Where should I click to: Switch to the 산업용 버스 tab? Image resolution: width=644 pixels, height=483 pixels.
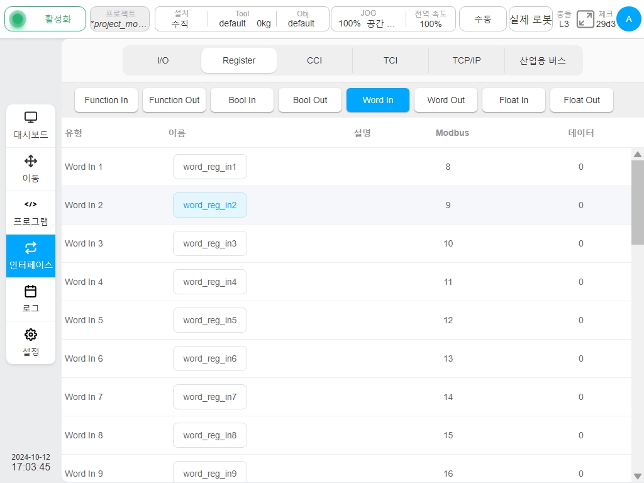tap(543, 60)
